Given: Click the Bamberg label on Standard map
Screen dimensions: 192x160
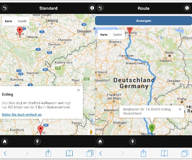Looking at the screenshot, I should click(17, 79).
